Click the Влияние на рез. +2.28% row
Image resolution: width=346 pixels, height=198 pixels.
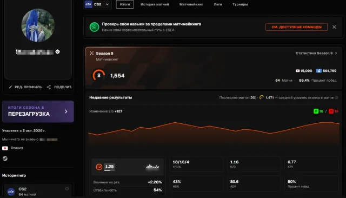tap(128, 182)
